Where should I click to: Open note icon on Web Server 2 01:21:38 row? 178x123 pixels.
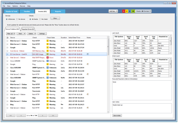click(88, 94)
